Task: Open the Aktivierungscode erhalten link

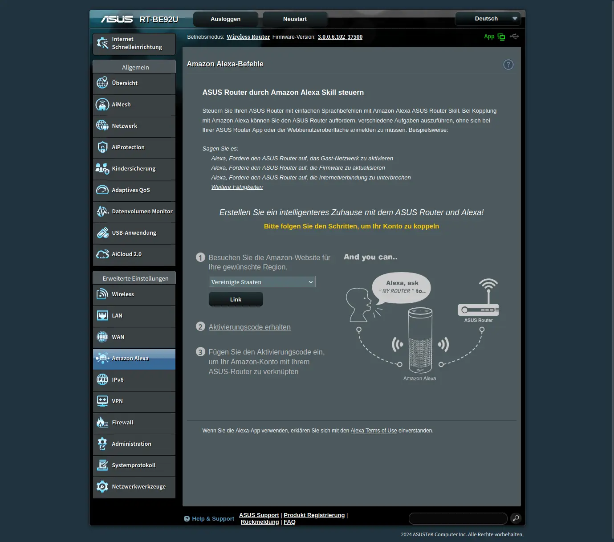Action: coord(249,327)
